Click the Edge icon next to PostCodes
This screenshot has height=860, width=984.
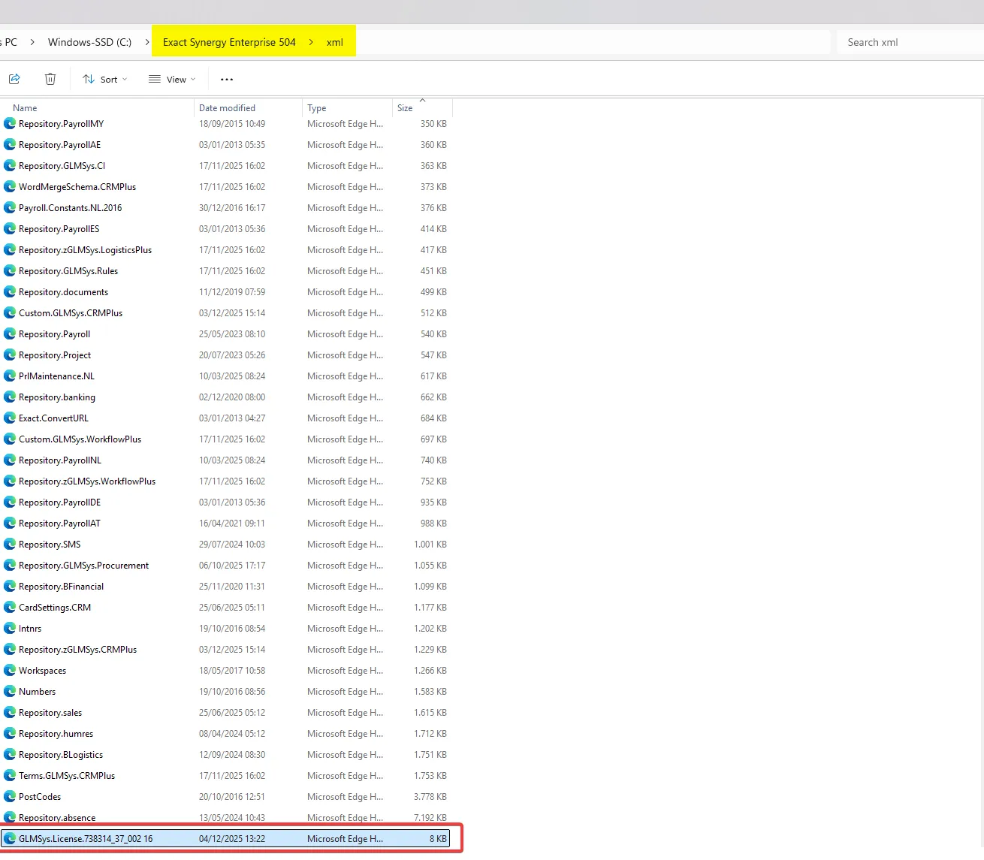pyautogui.click(x=10, y=797)
